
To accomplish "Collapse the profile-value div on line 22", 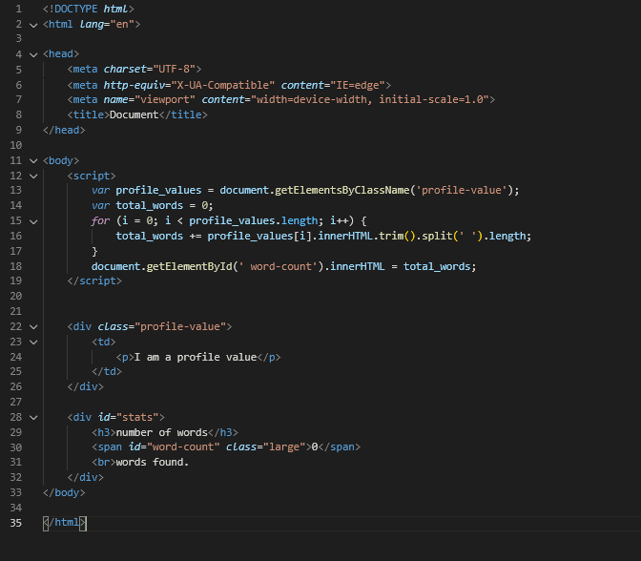I will coord(33,327).
